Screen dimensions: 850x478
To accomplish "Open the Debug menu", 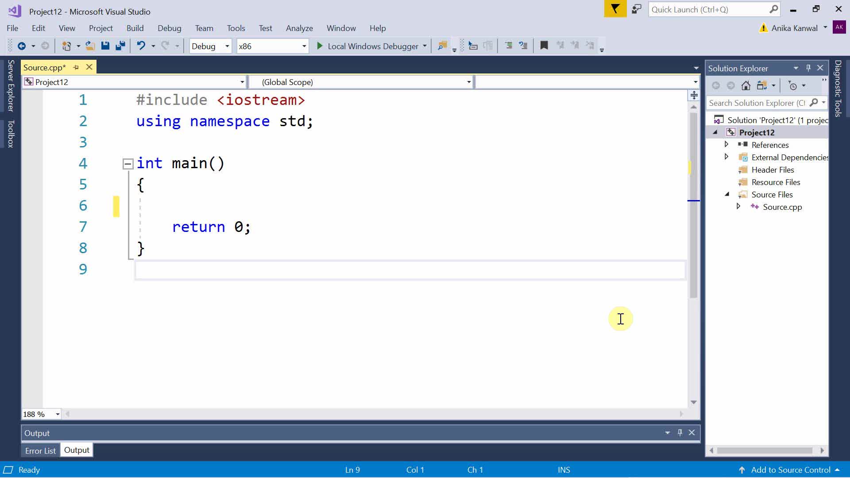I will [x=170, y=28].
